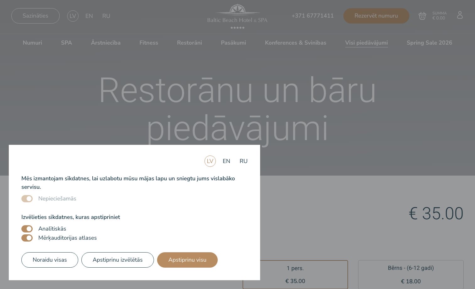Reject all cookies with Noraidu visas
Screen dimensions: 475x289
[50, 260]
